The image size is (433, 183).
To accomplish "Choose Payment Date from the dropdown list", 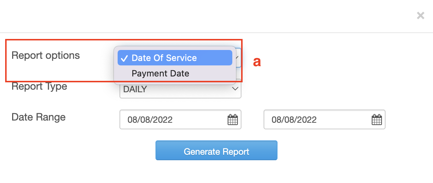I will click(160, 73).
